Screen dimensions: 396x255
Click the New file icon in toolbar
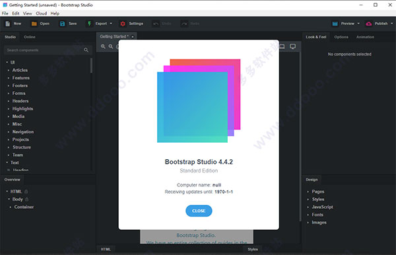tap(7, 24)
